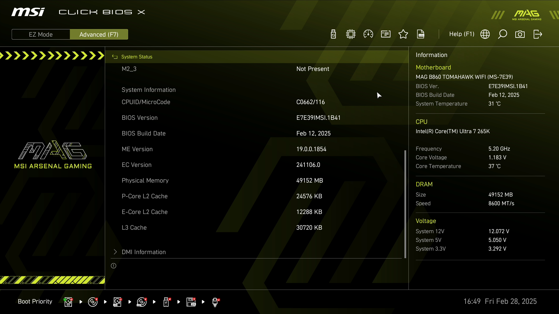The width and height of the screenshot is (559, 314).
Task: Click the exit door-arrow icon
Action: pyautogui.click(x=538, y=34)
